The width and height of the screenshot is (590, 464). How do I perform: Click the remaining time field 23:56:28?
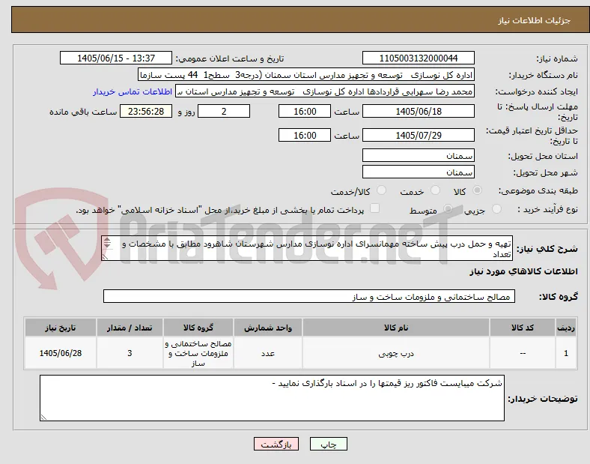coord(146,111)
